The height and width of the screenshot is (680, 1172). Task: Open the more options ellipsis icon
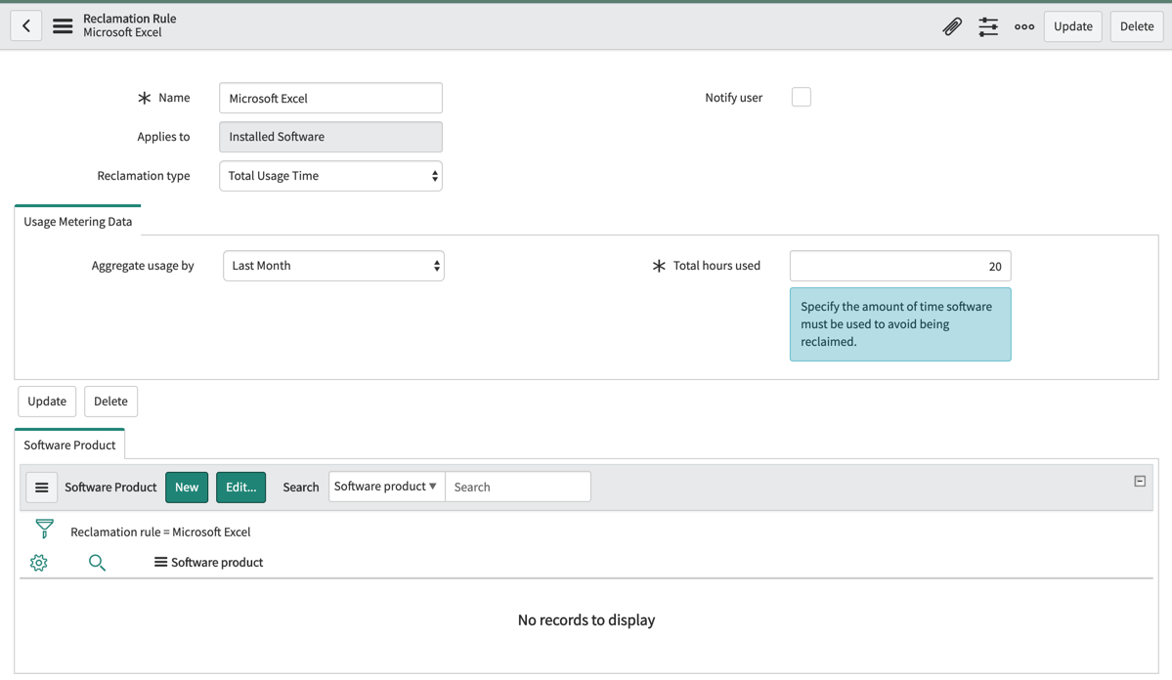tap(1024, 27)
